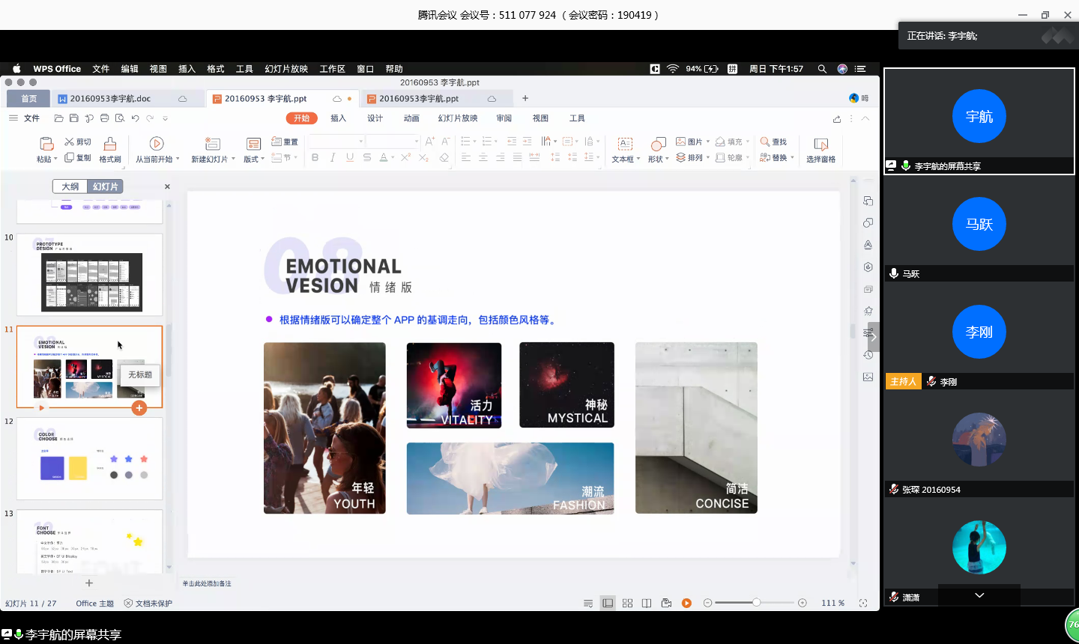Click the zoom slider handle in status bar
The height and width of the screenshot is (644, 1079).
pyautogui.click(x=756, y=603)
